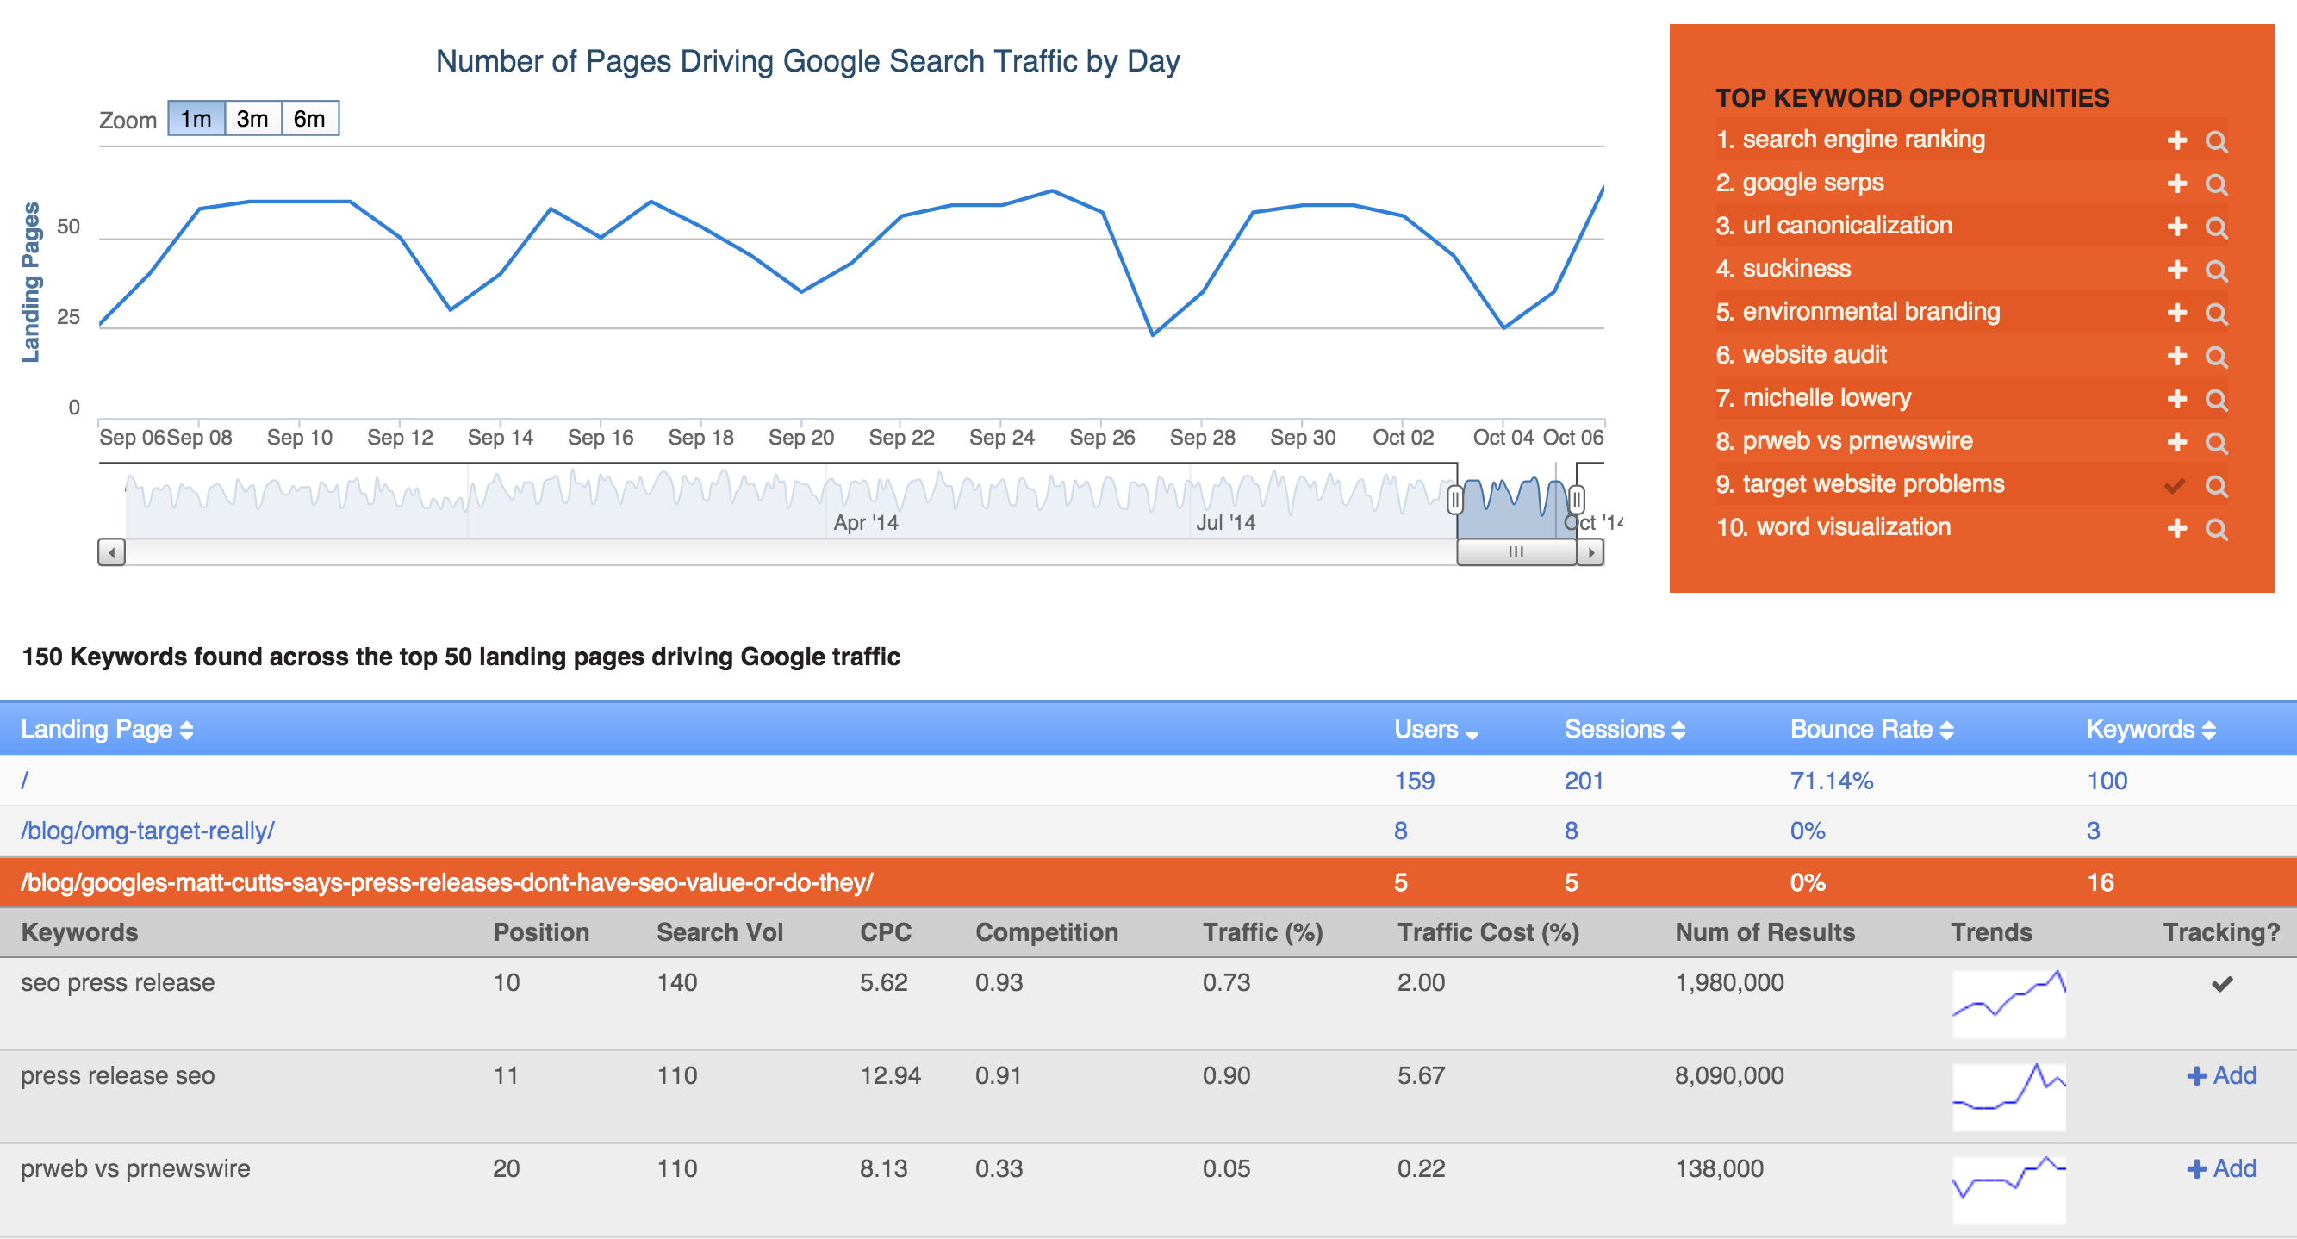Add 'word visualization' with plus icon
This screenshot has width=2297, height=1239.
(2176, 528)
